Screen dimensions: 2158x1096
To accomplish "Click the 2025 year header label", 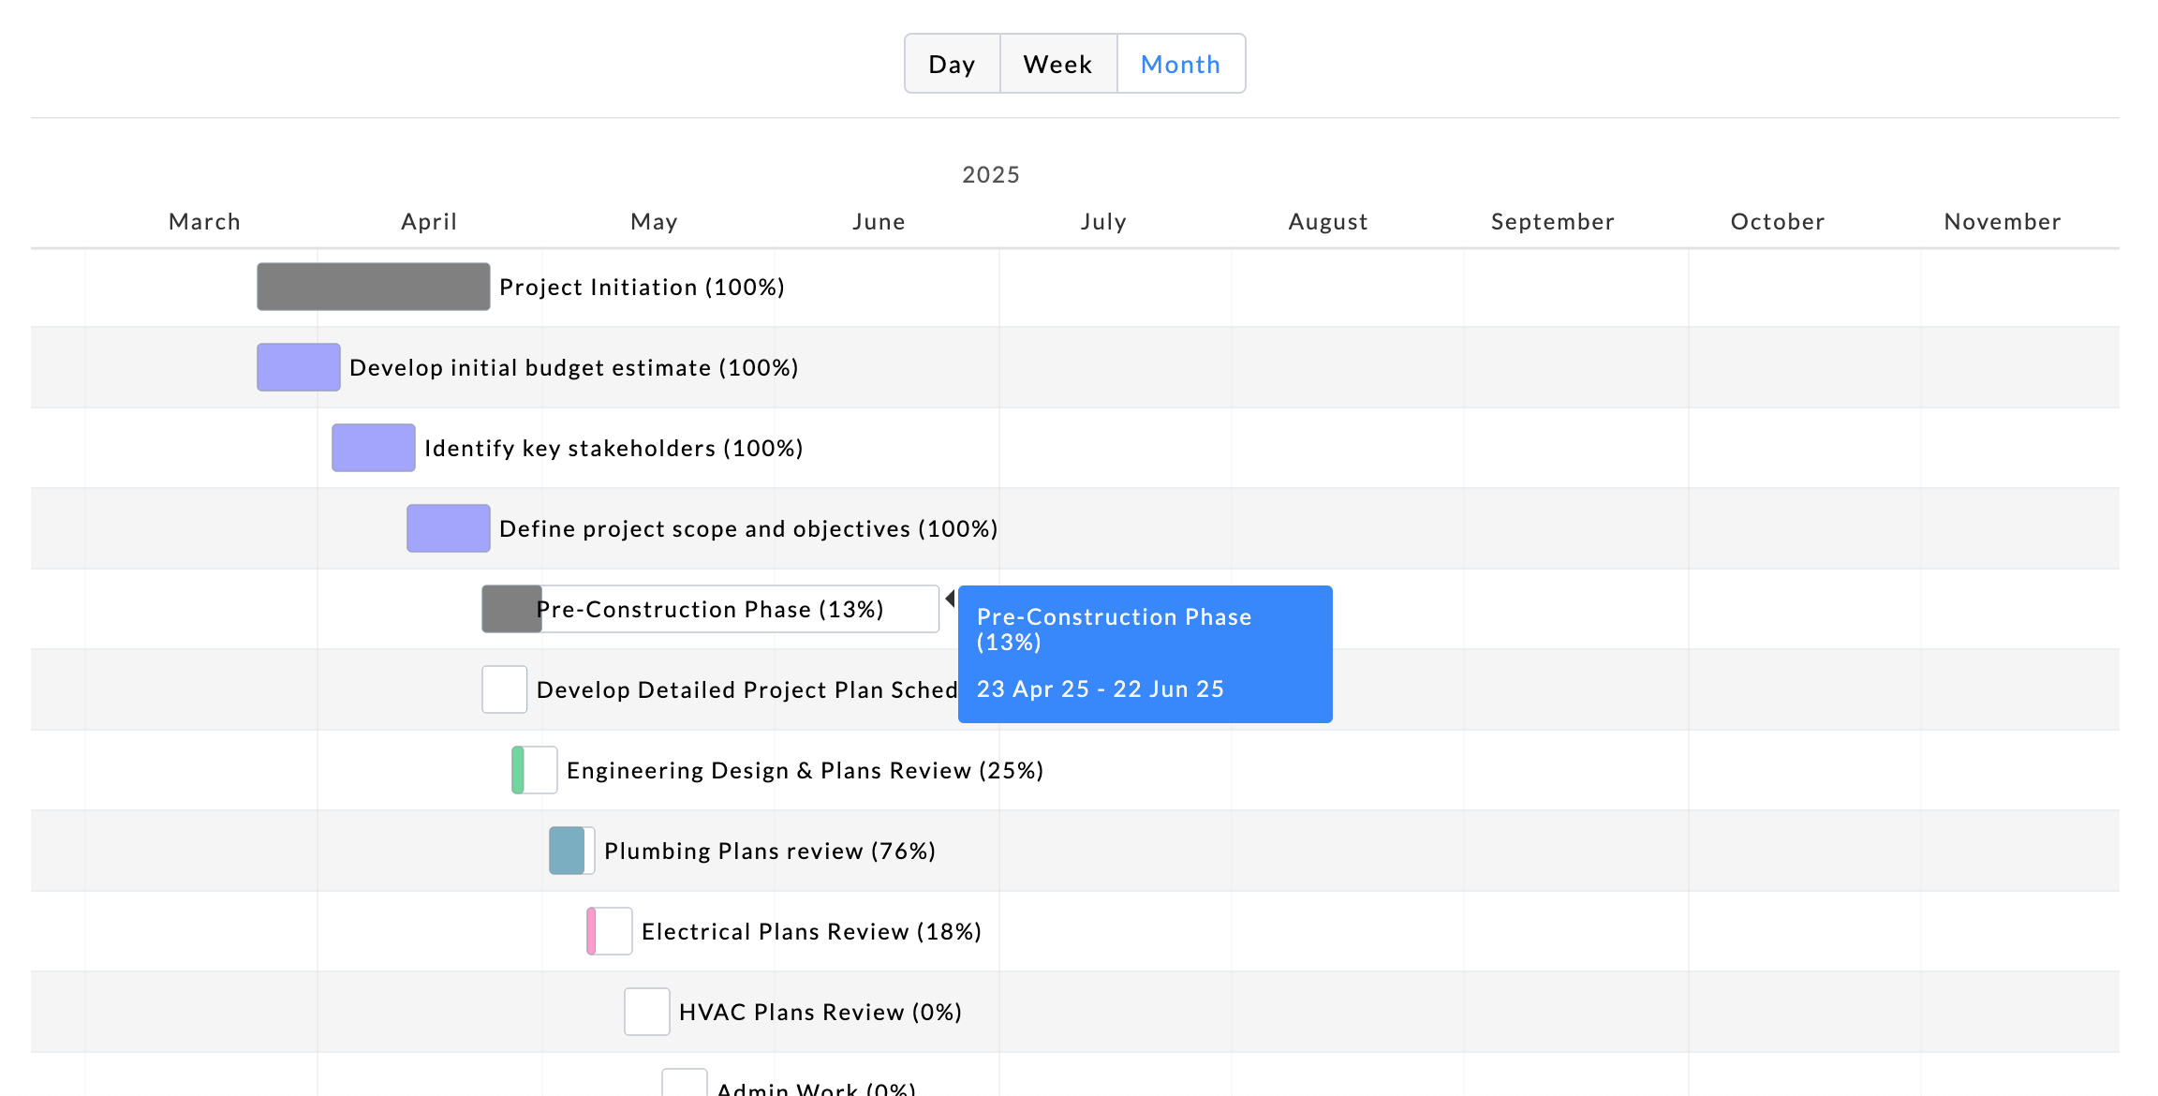I will (x=990, y=175).
